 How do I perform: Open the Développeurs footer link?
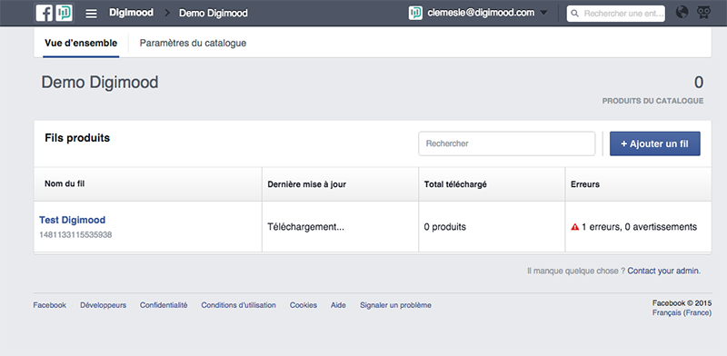[x=103, y=305]
